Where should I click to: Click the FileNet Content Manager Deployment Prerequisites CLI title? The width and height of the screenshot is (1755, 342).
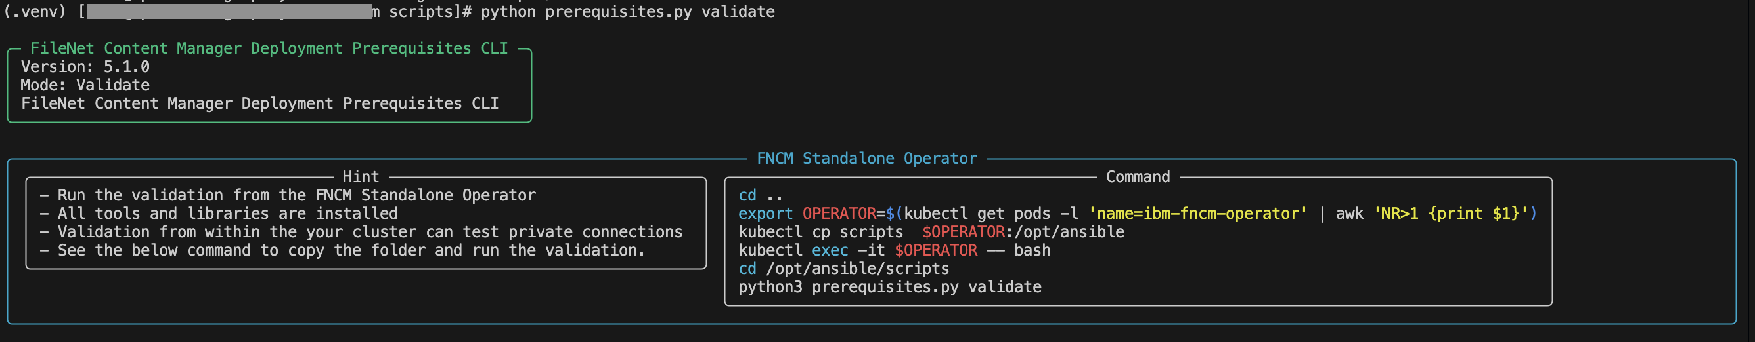[x=269, y=48]
